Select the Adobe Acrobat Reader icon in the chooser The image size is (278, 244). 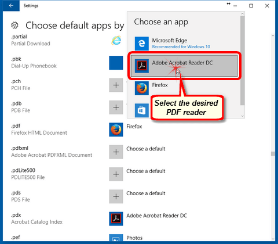[x=142, y=66]
